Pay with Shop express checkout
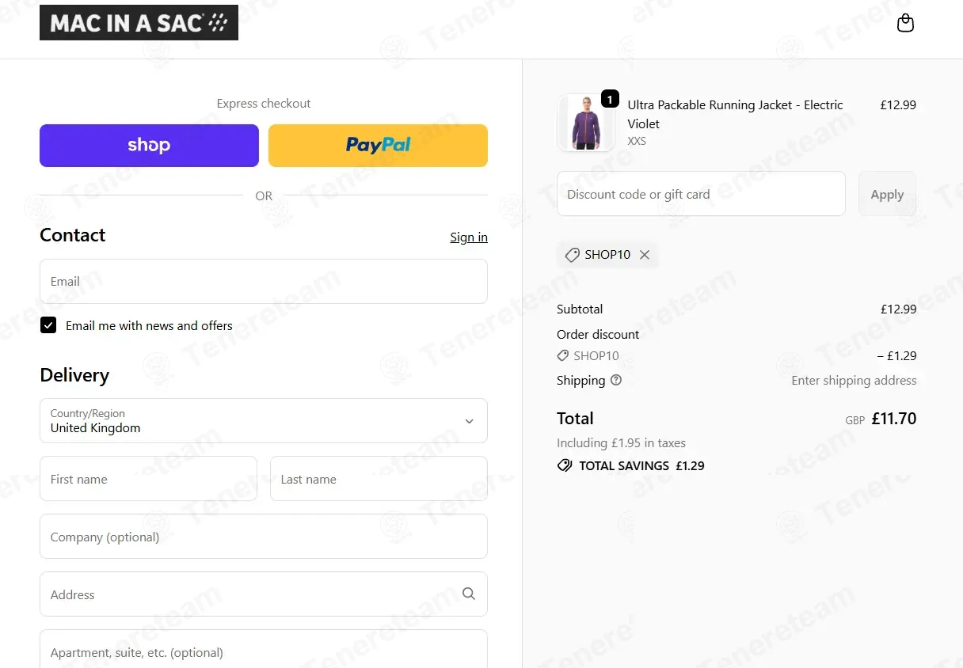This screenshot has width=963, height=668. click(x=149, y=146)
